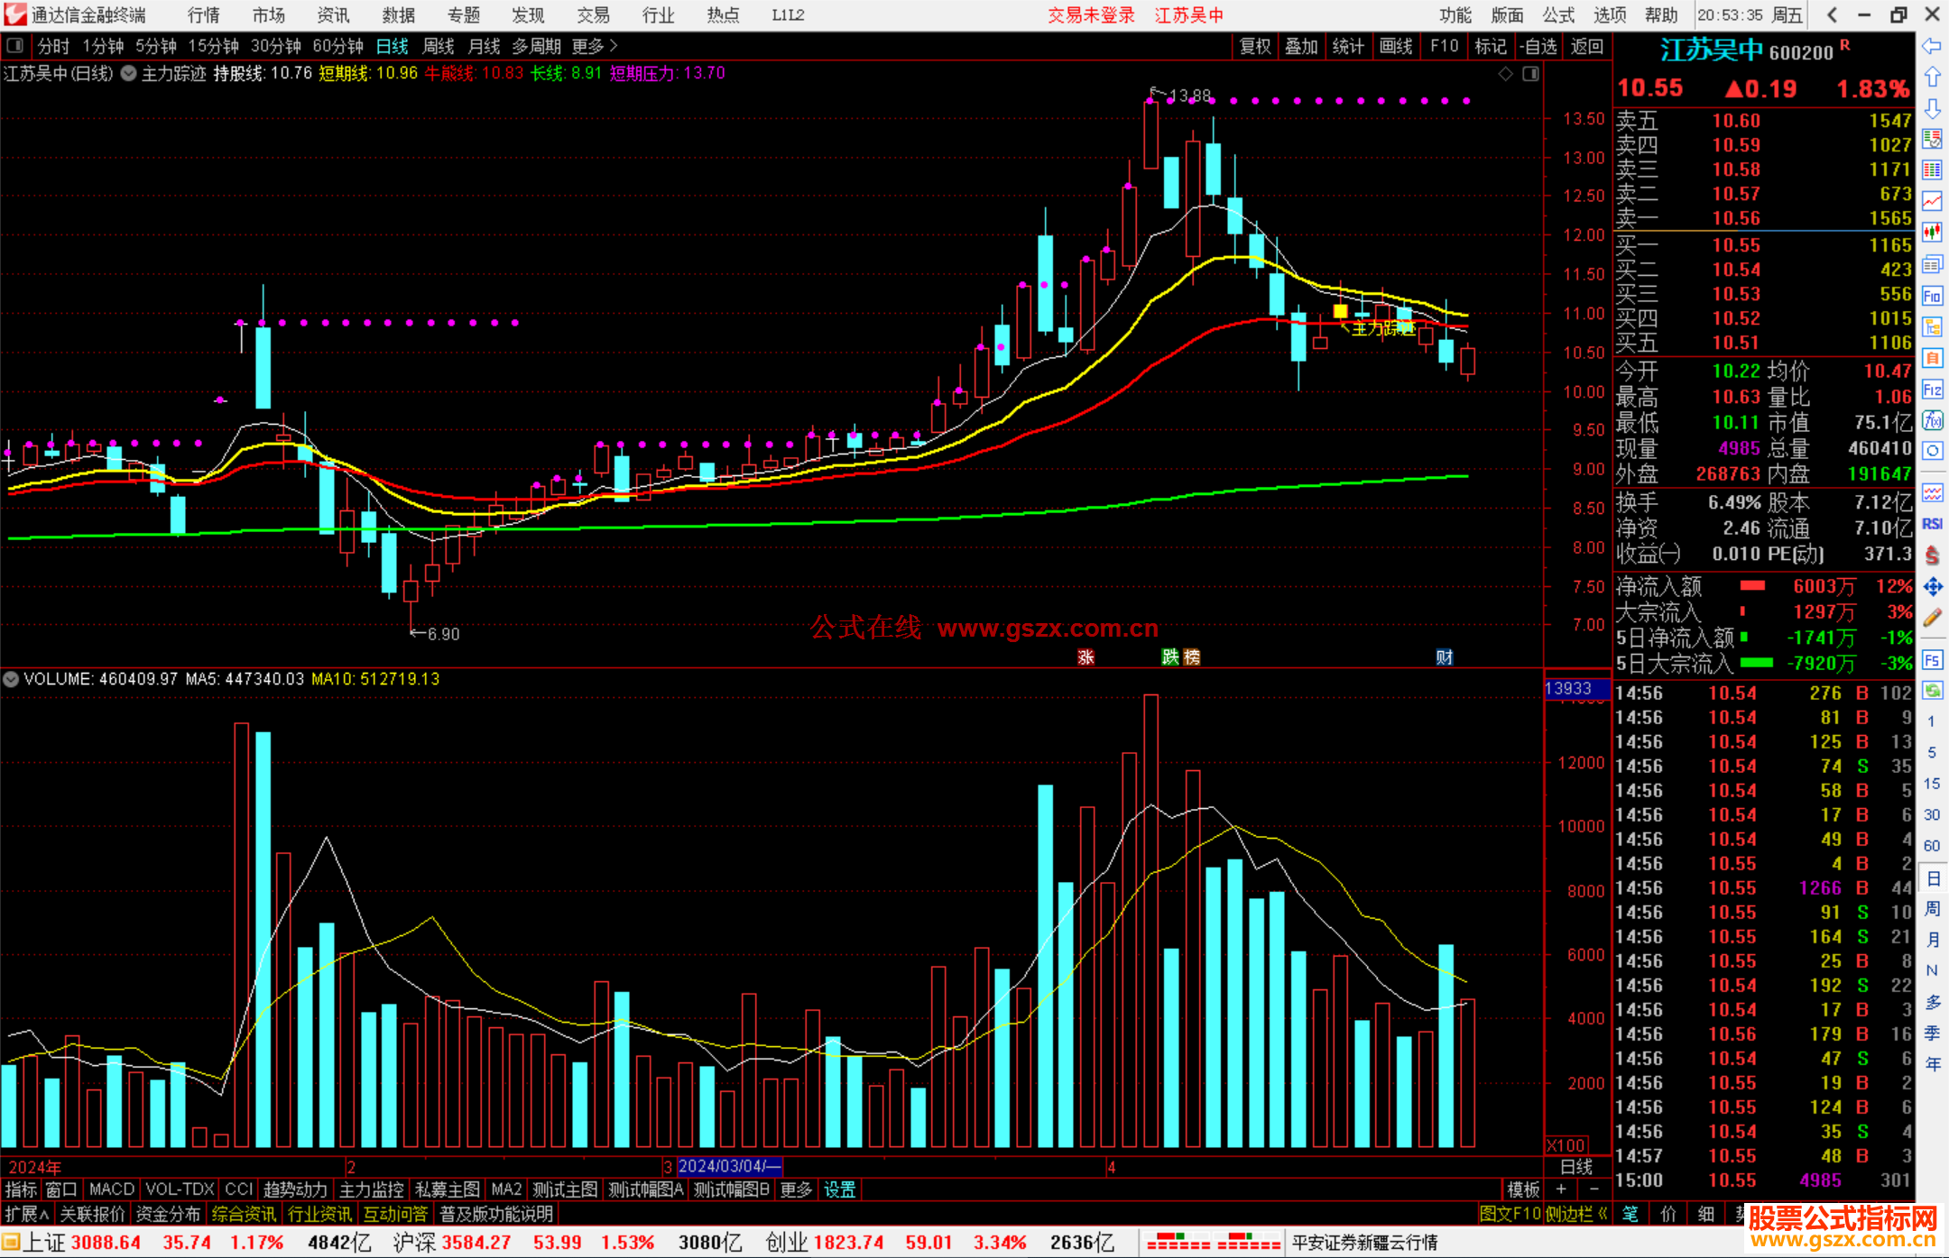Open the 公式 menu
This screenshot has height=1258, width=1949.
pos(1558,15)
